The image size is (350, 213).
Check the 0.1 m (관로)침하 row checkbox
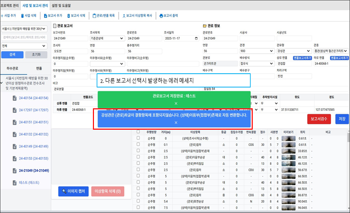(x=138, y=144)
